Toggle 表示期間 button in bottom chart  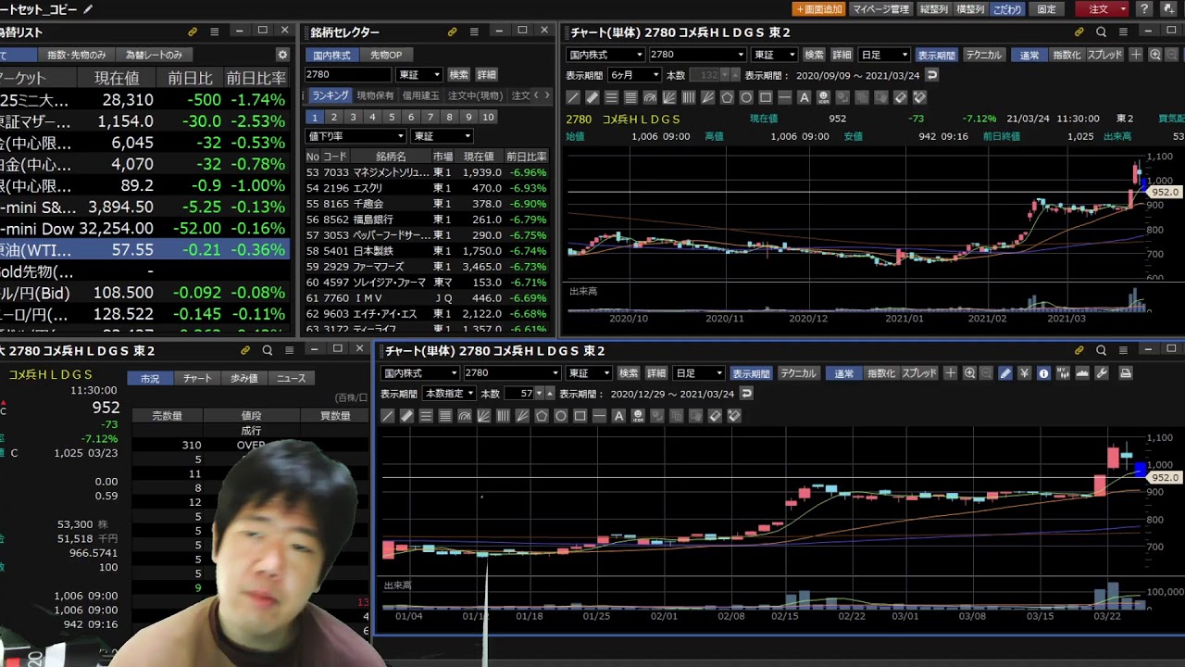[751, 373]
